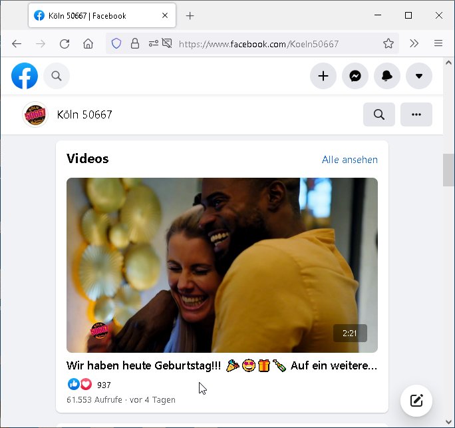This screenshot has height=428, width=455.
Task: Bookmark page with the star icon
Action: point(388,44)
